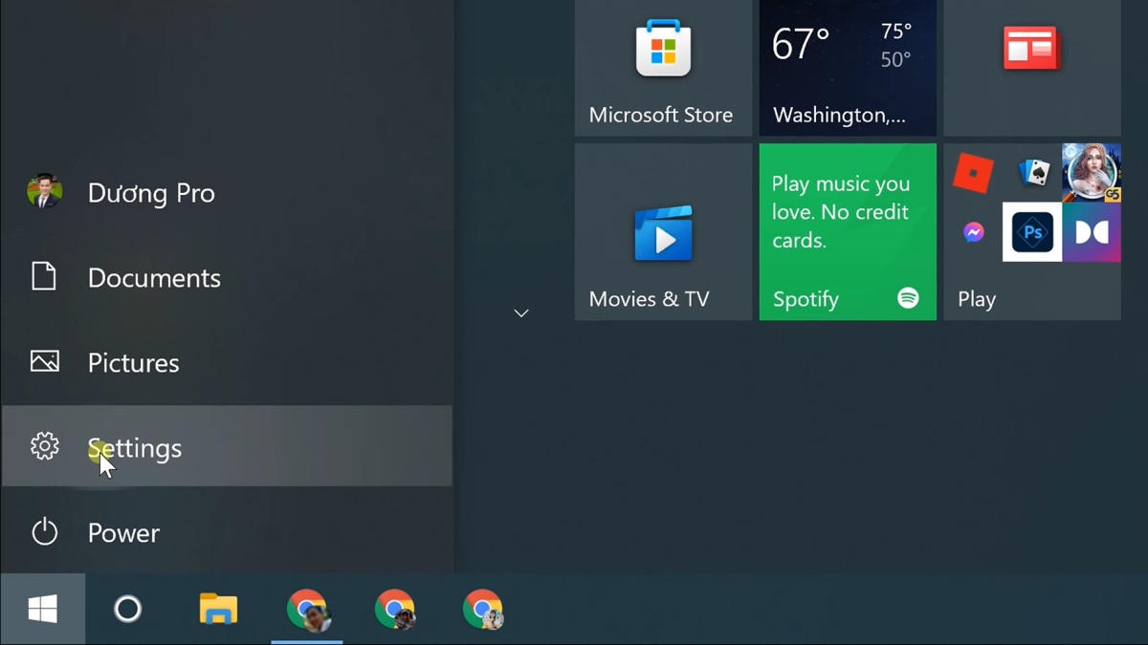This screenshot has width=1148, height=645.
Task: Open Photoshop Express in the Play folder
Action: (x=1032, y=232)
